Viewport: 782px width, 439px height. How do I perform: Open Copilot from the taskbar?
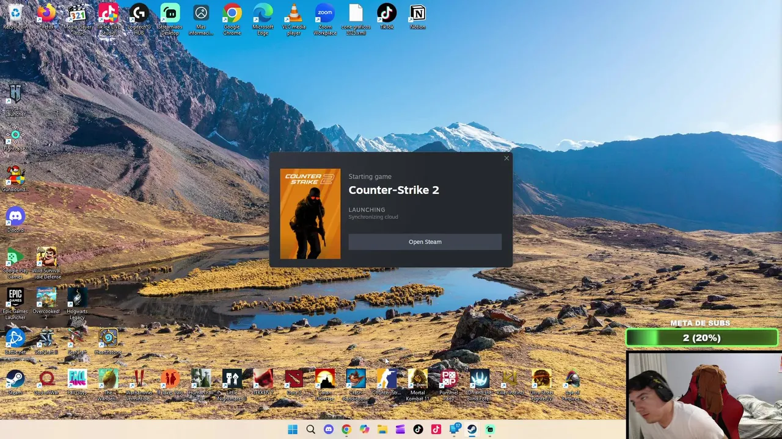click(364, 429)
